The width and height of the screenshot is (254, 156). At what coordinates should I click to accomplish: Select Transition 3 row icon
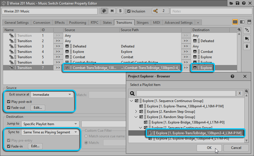click(11, 46)
